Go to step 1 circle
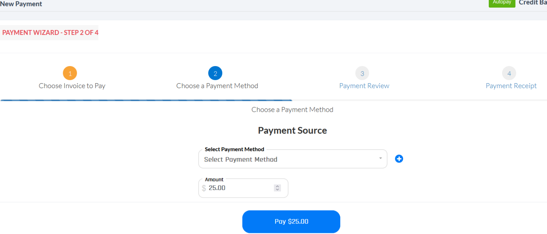The height and width of the screenshot is (234, 547). pyautogui.click(x=70, y=73)
